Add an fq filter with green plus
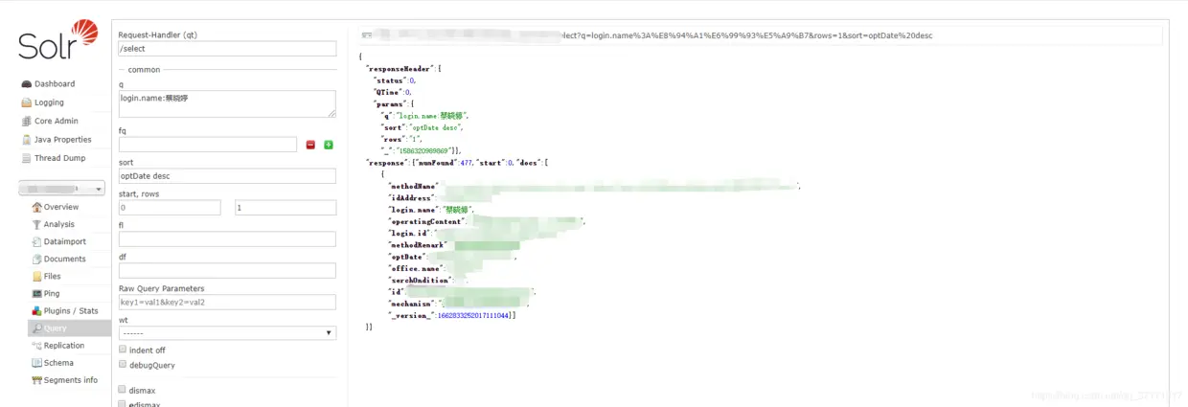 tap(329, 145)
